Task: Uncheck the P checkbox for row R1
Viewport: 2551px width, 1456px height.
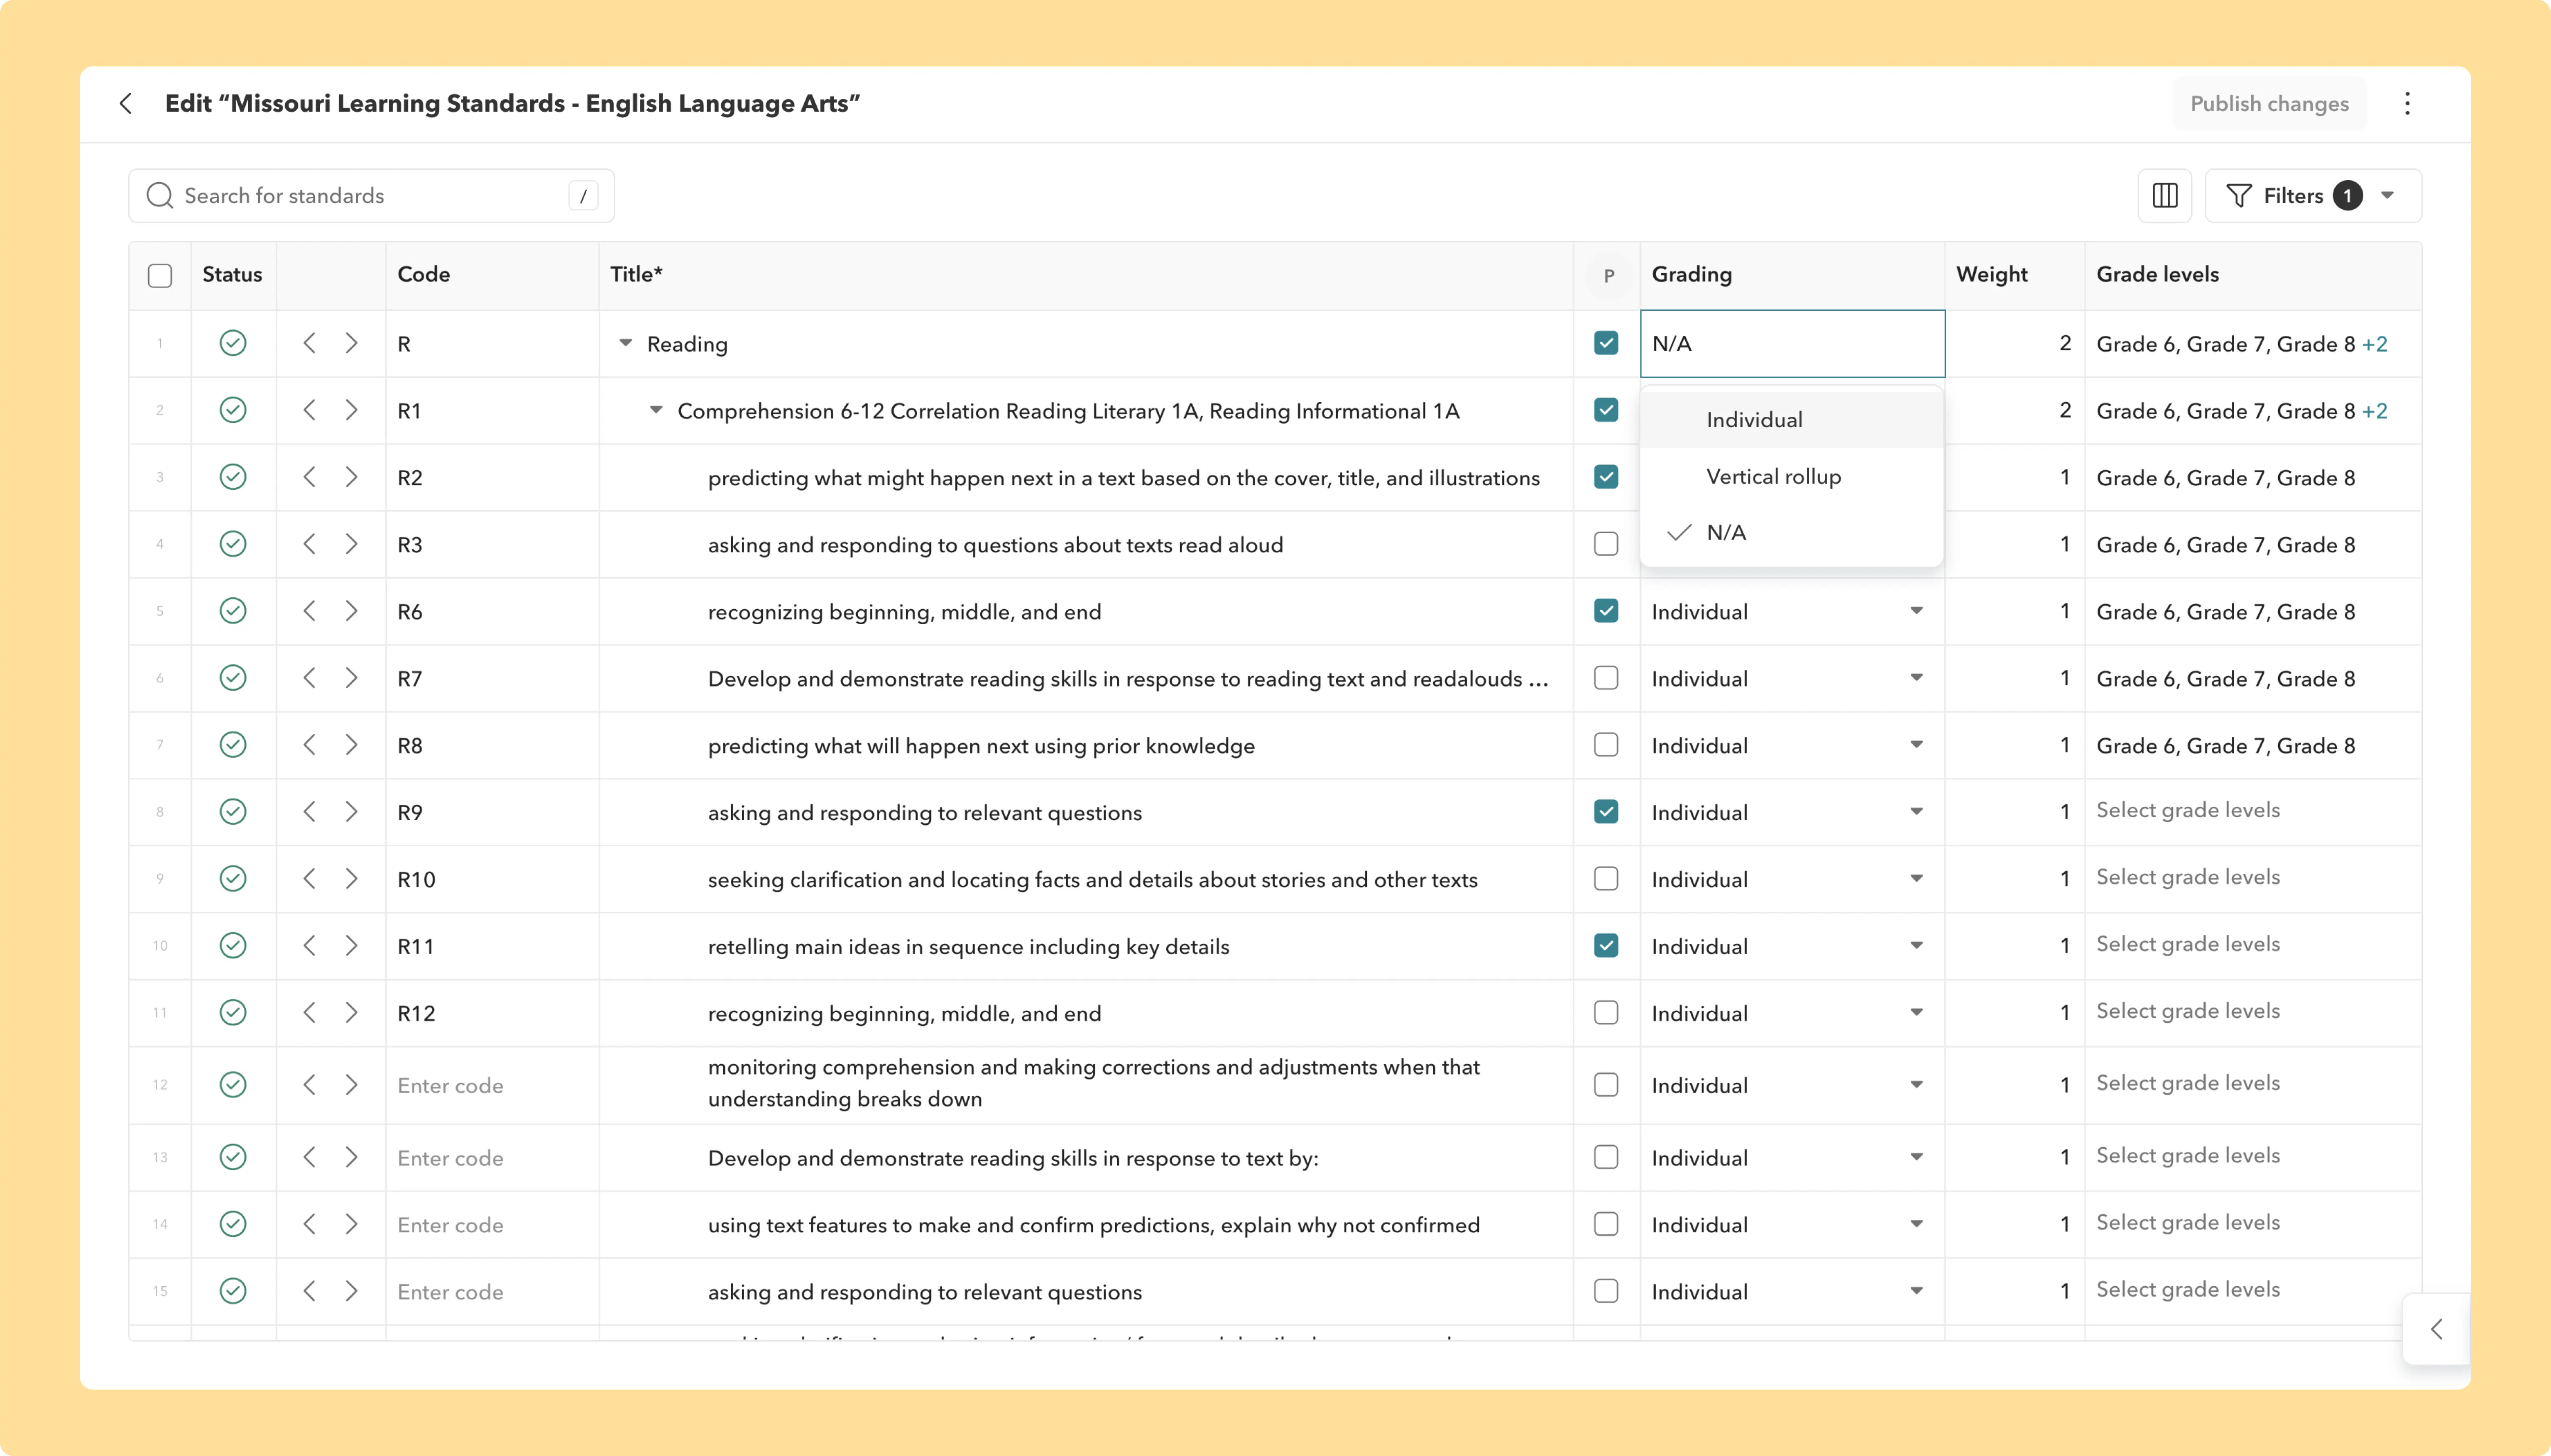Action: point(1606,410)
